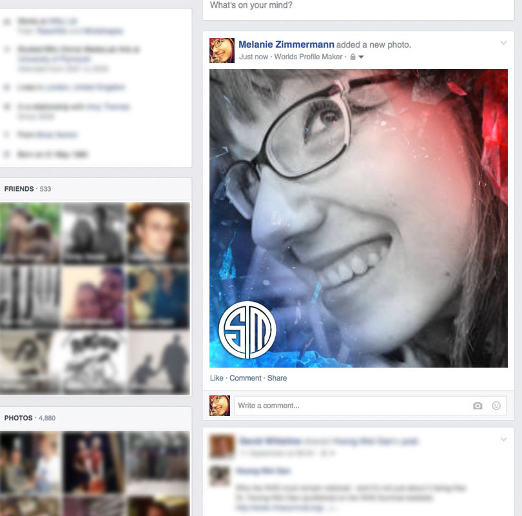Click the 'Just now' timestamp
522x516 pixels.
253,57
